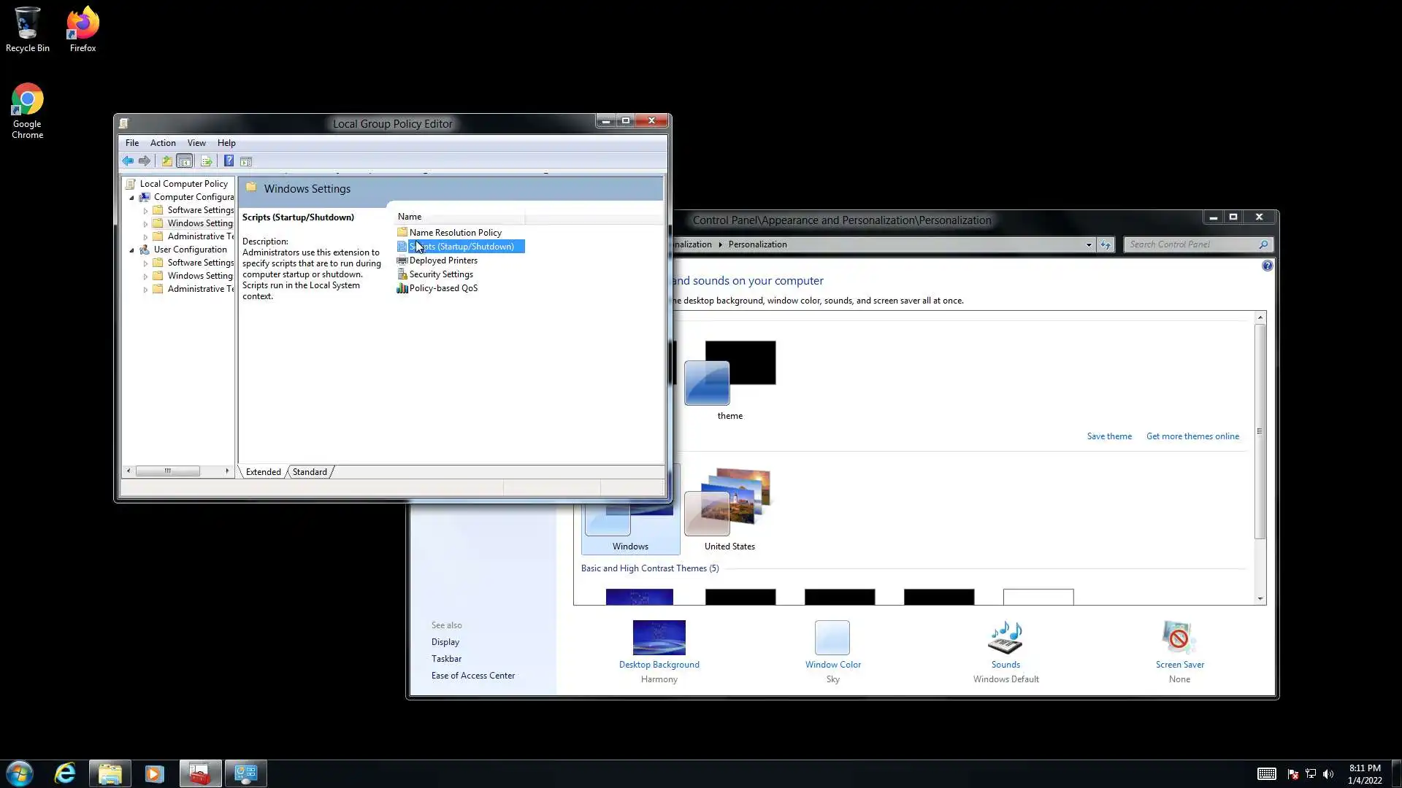Image resolution: width=1402 pixels, height=788 pixels.
Task: Click Sounds icon in Personalization window
Action: pyautogui.click(x=1005, y=638)
